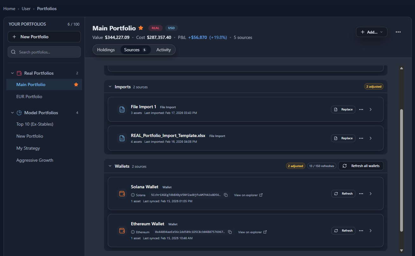Open the Add... dropdown
This screenshot has width=415, height=256.
pos(371,32)
